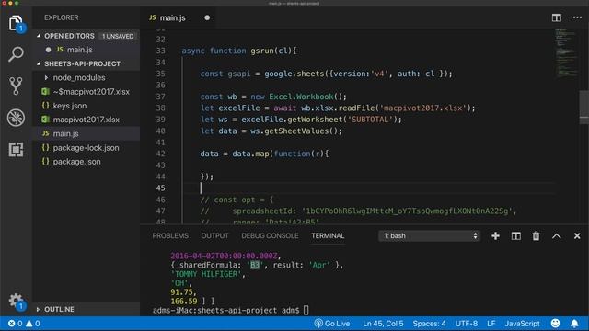The height and width of the screenshot is (331, 589).
Task: Click 'gsrun' function name on line 33
Action: [x=262, y=51]
